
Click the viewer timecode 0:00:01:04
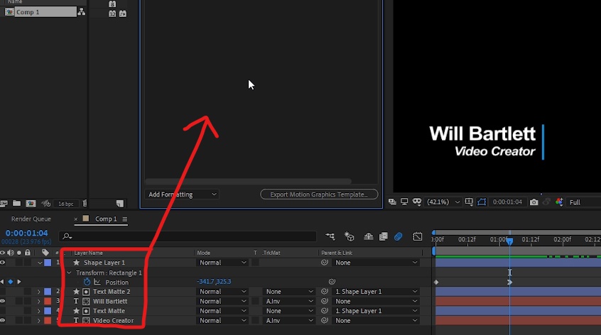tap(507, 202)
